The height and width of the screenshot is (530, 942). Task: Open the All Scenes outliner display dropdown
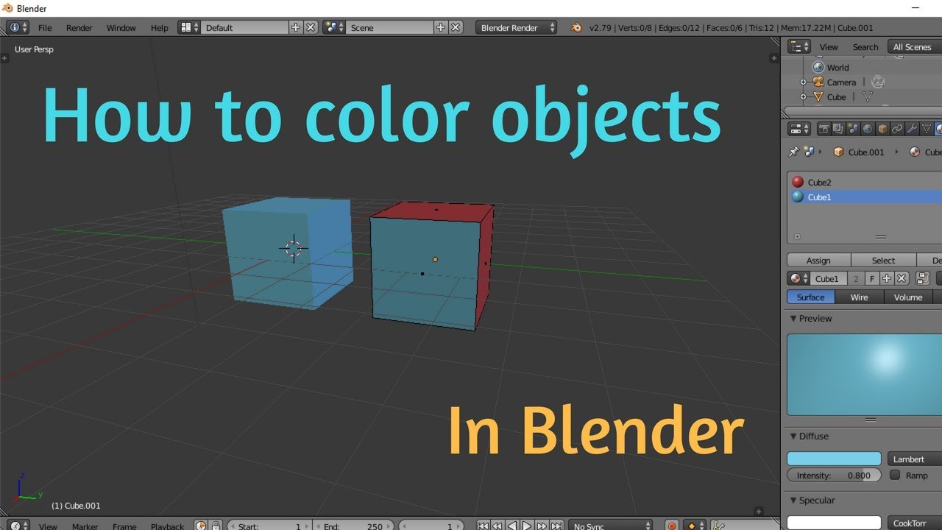(x=914, y=46)
